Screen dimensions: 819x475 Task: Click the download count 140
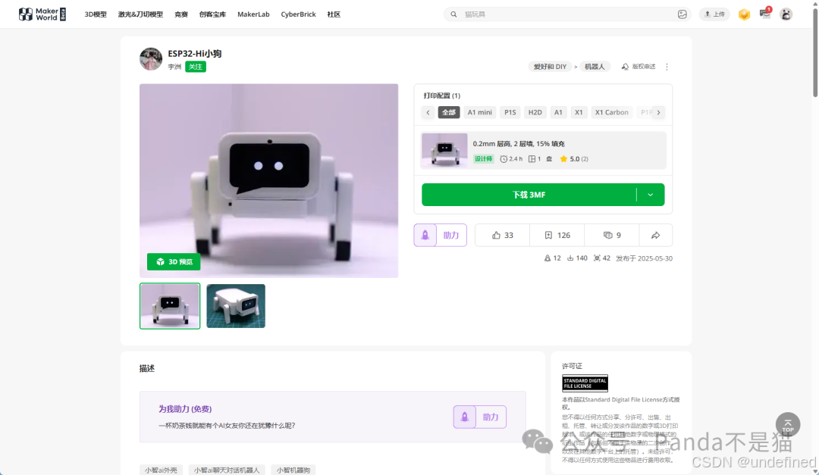coord(577,258)
